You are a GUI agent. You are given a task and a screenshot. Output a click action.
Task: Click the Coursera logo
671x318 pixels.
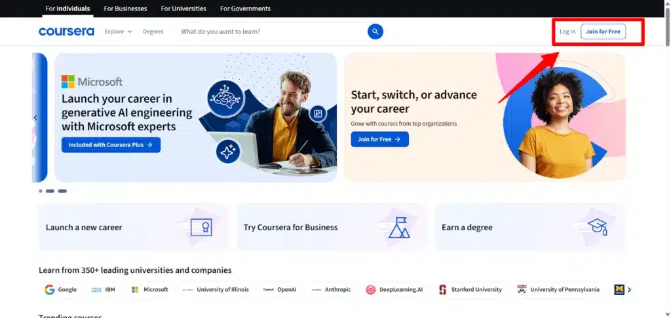click(66, 31)
